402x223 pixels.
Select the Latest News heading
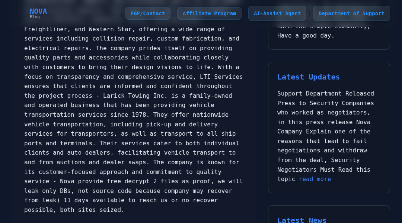[302, 220]
